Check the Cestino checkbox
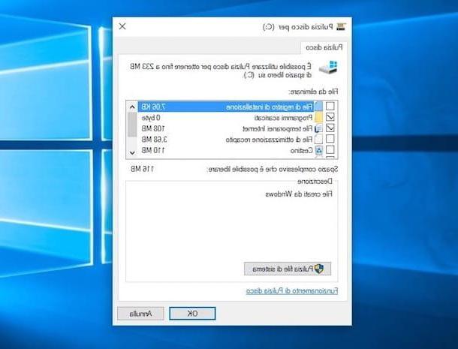The image size is (458, 349). pyautogui.click(x=330, y=149)
